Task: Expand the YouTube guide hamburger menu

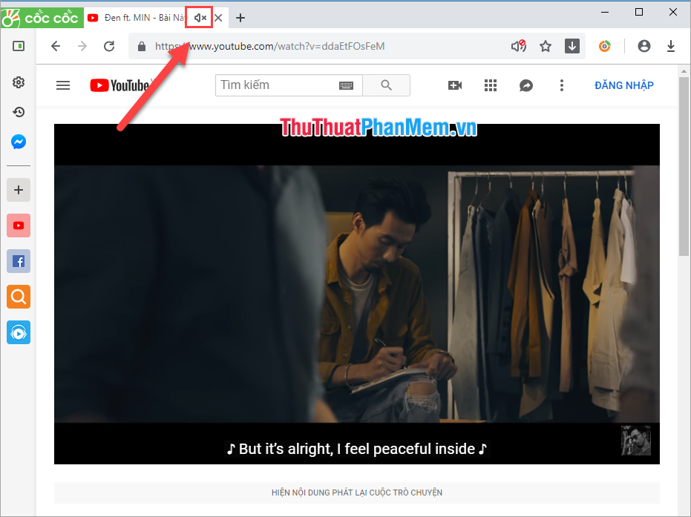Action: tap(63, 85)
